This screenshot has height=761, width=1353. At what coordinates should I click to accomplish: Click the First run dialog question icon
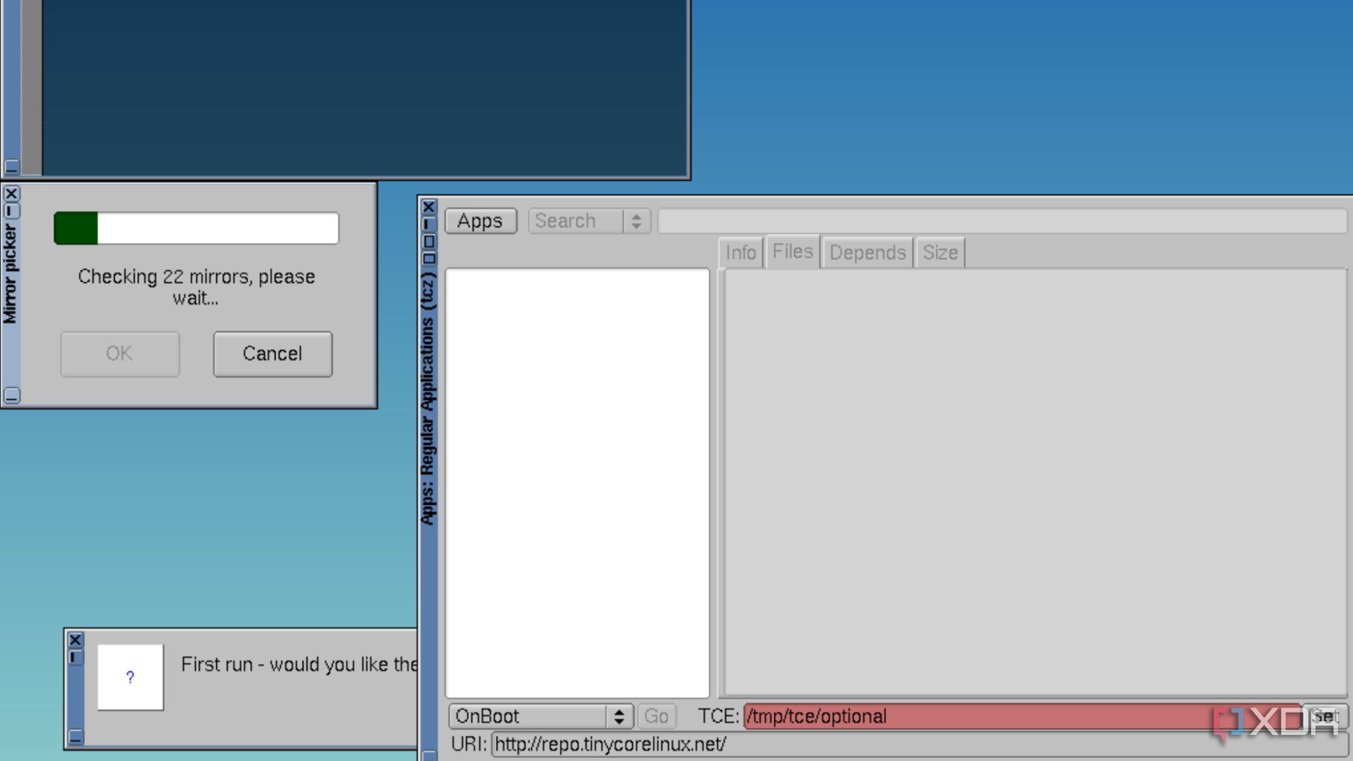pyautogui.click(x=130, y=676)
